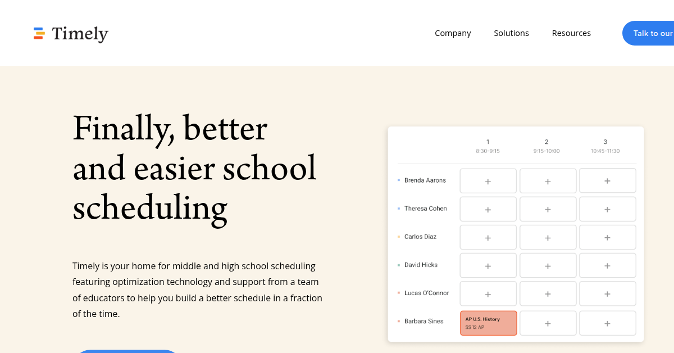Select teacher Lucas O'Connor row label
This screenshot has height=353, width=674.
tap(426, 293)
